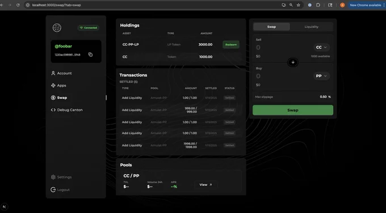Image resolution: width=386 pixels, height=213 pixels.
Task: Click the 1000 available balance text
Action: click(320, 56)
